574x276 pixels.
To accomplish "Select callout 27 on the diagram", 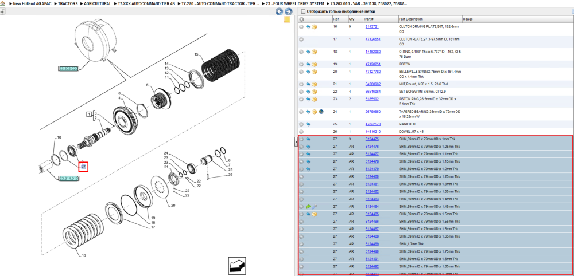I will click(x=83, y=167).
